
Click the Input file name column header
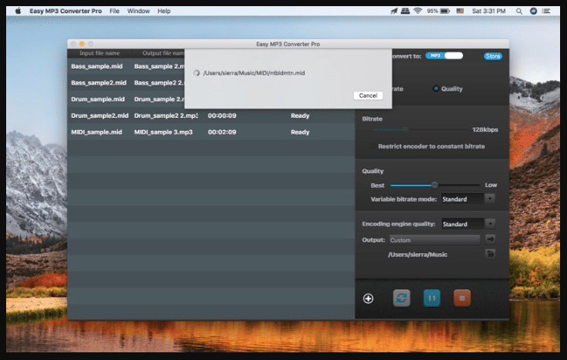(x=99, y=53)
